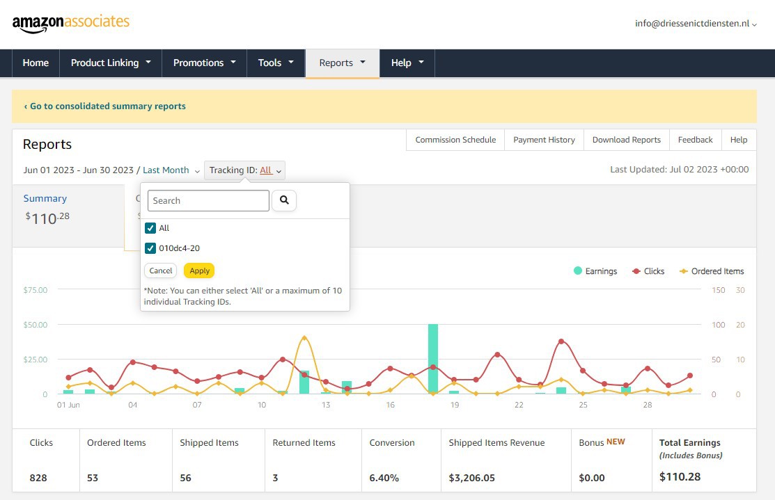The height and width of the screenshot is (500, 775).
Task: Click the Ordered Items value 53
Action: 93,478
